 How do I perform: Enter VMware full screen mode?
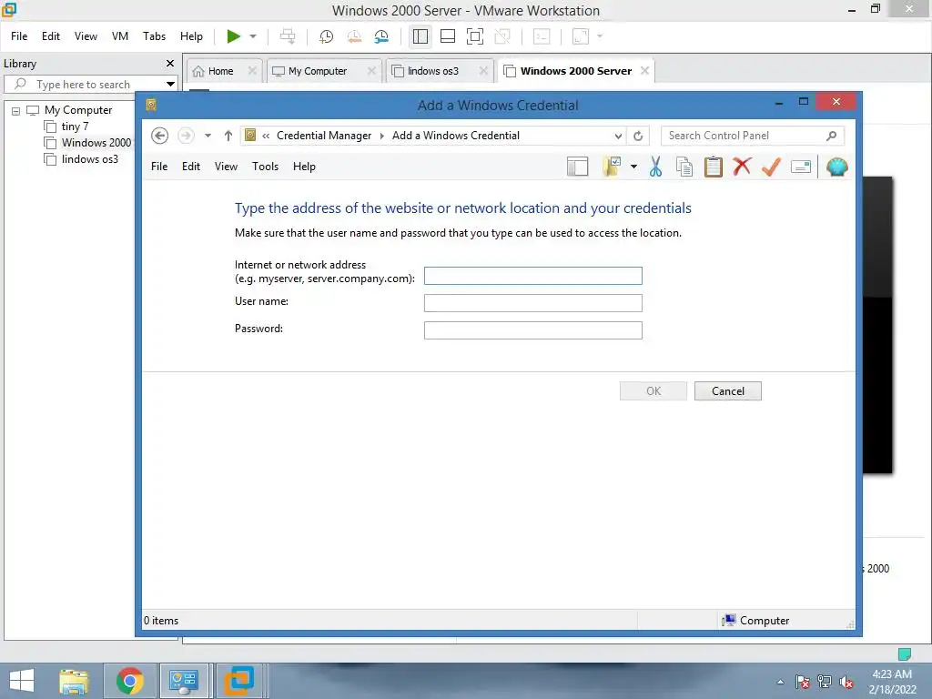[x=475, y=36]
